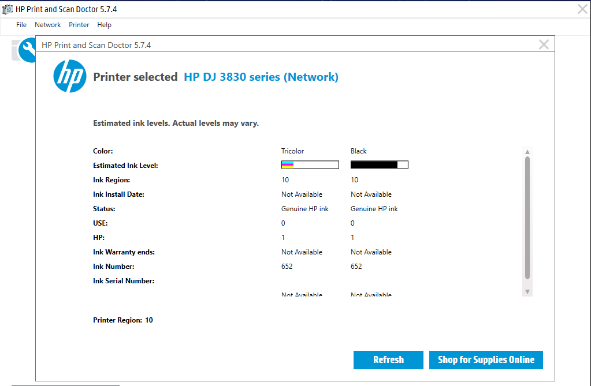This screenshot has height=386, width=591.
Task: Close the inner ink levels dialog
Action: 544,44
